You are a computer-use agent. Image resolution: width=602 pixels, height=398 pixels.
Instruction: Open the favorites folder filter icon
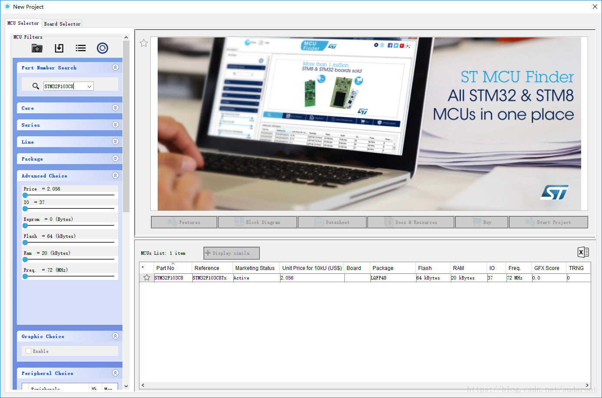click(x=37, y=48)
